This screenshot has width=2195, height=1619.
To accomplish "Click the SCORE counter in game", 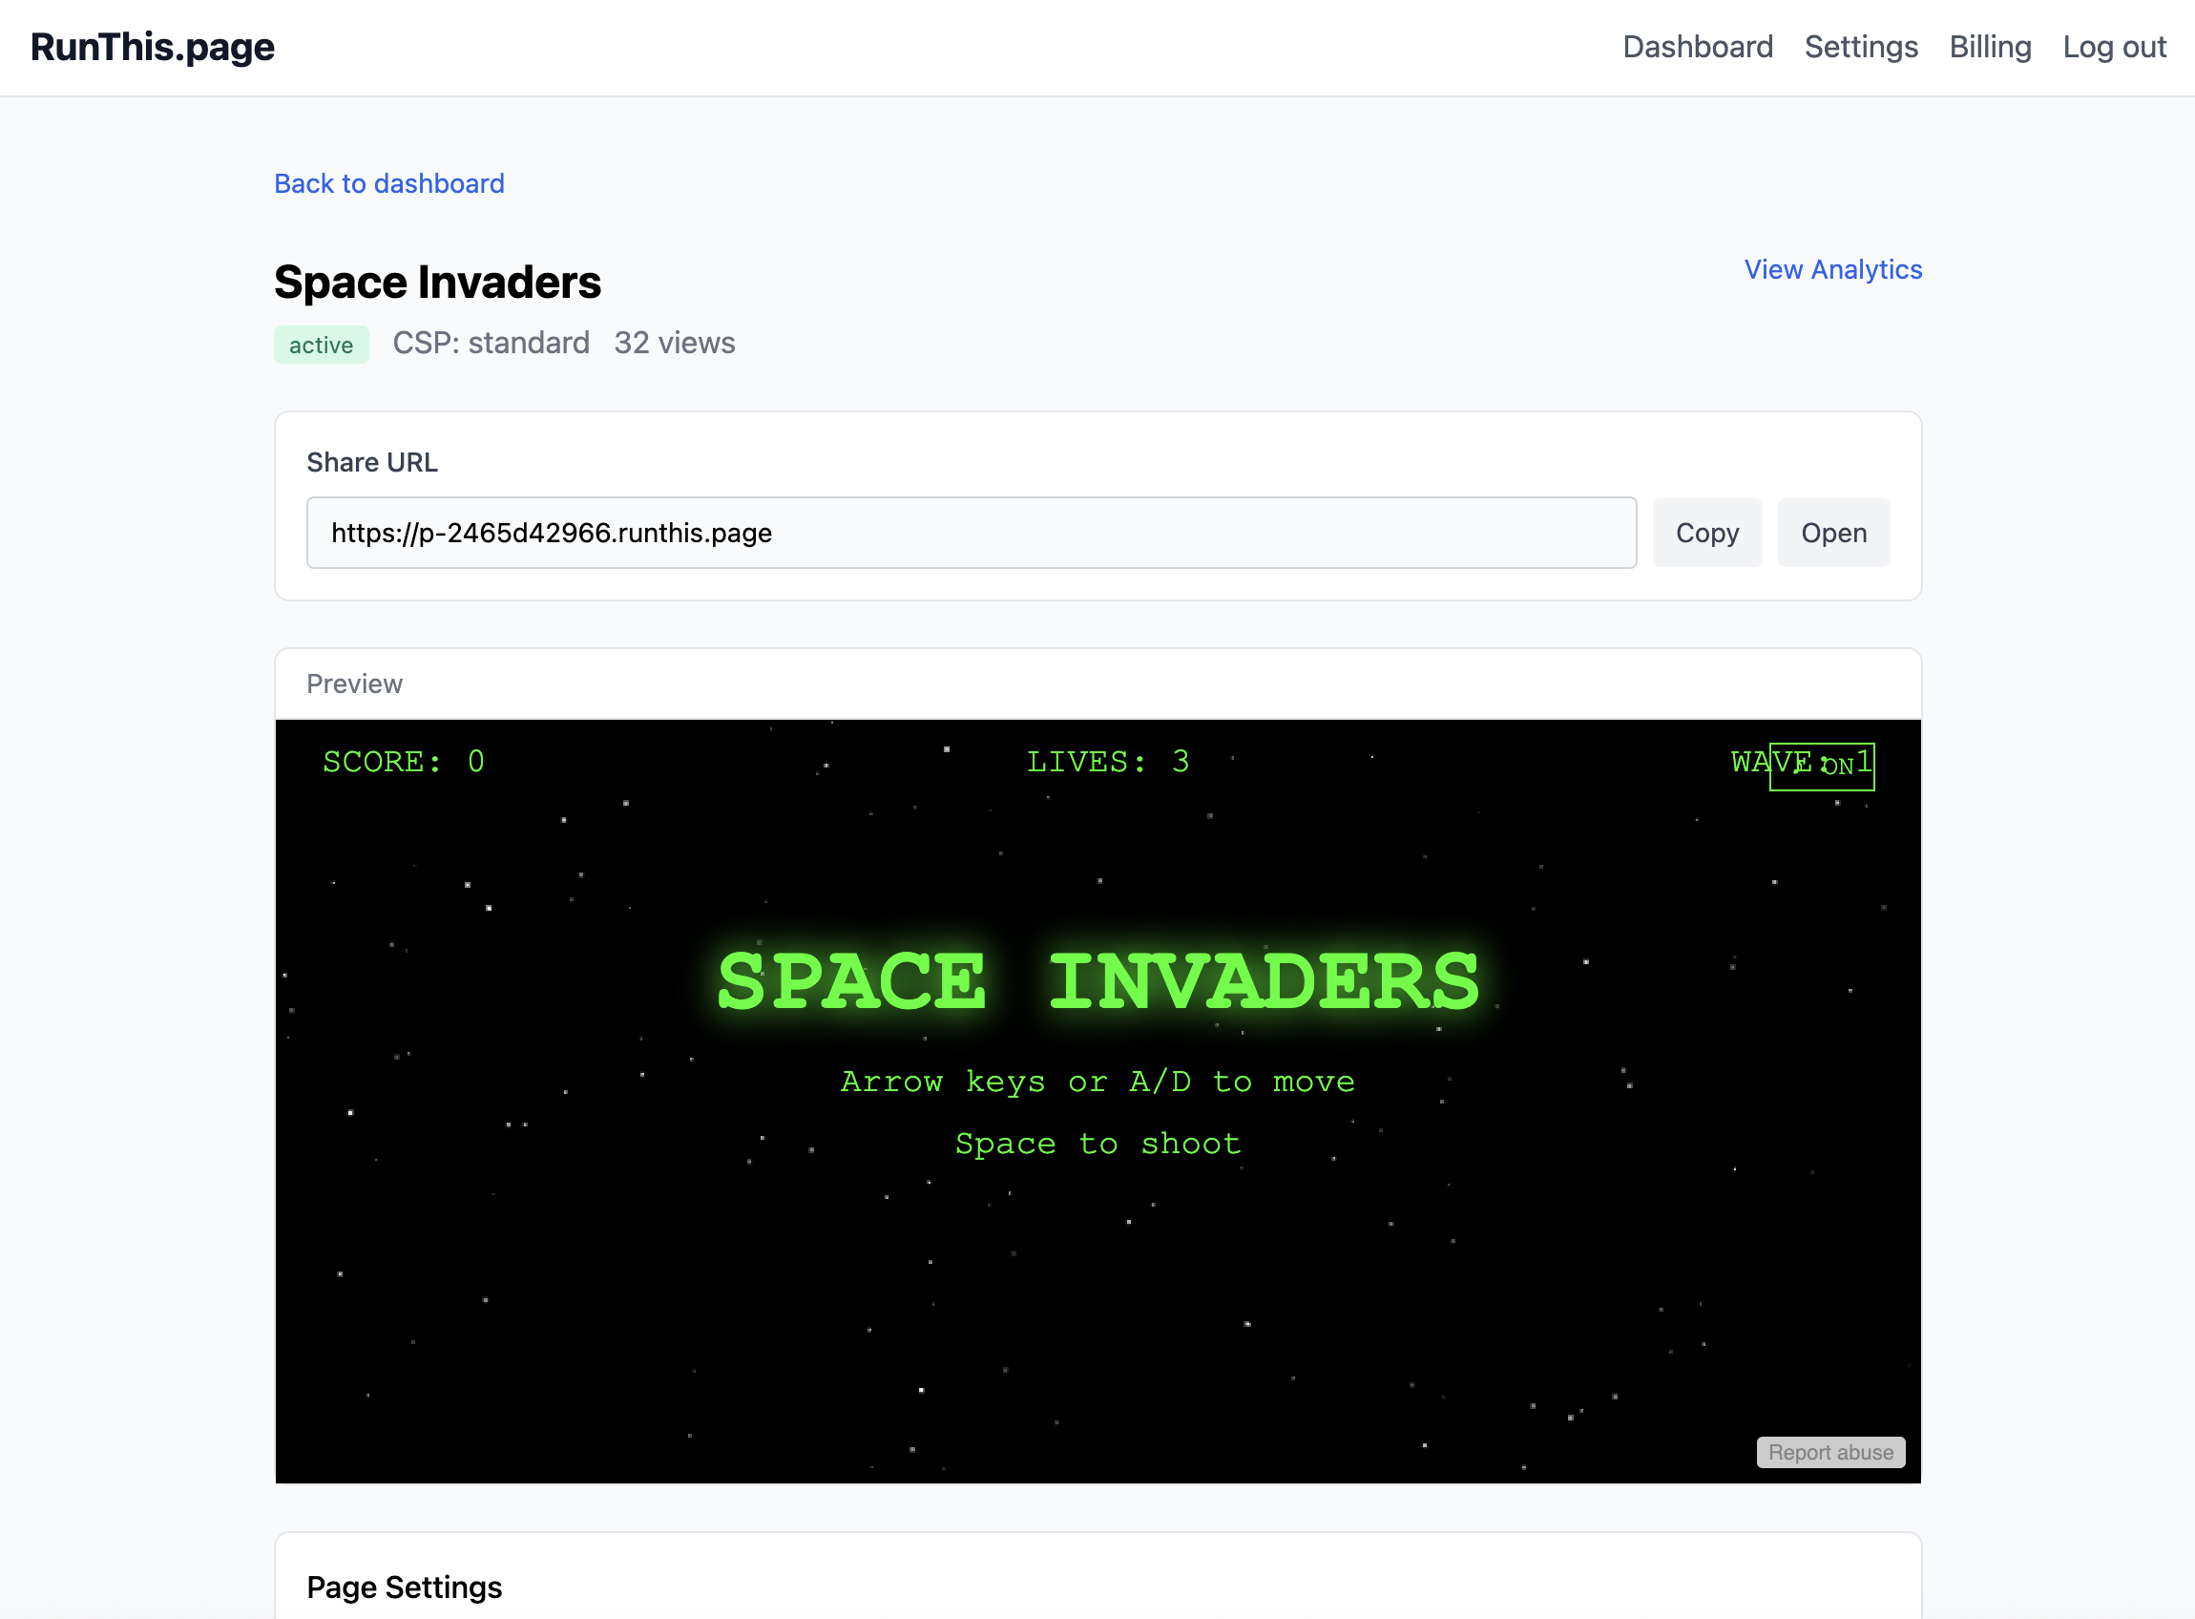I will click(x=403, y=762).
